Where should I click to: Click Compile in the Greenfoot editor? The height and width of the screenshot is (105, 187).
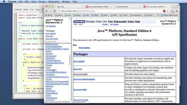coord(18,10)
